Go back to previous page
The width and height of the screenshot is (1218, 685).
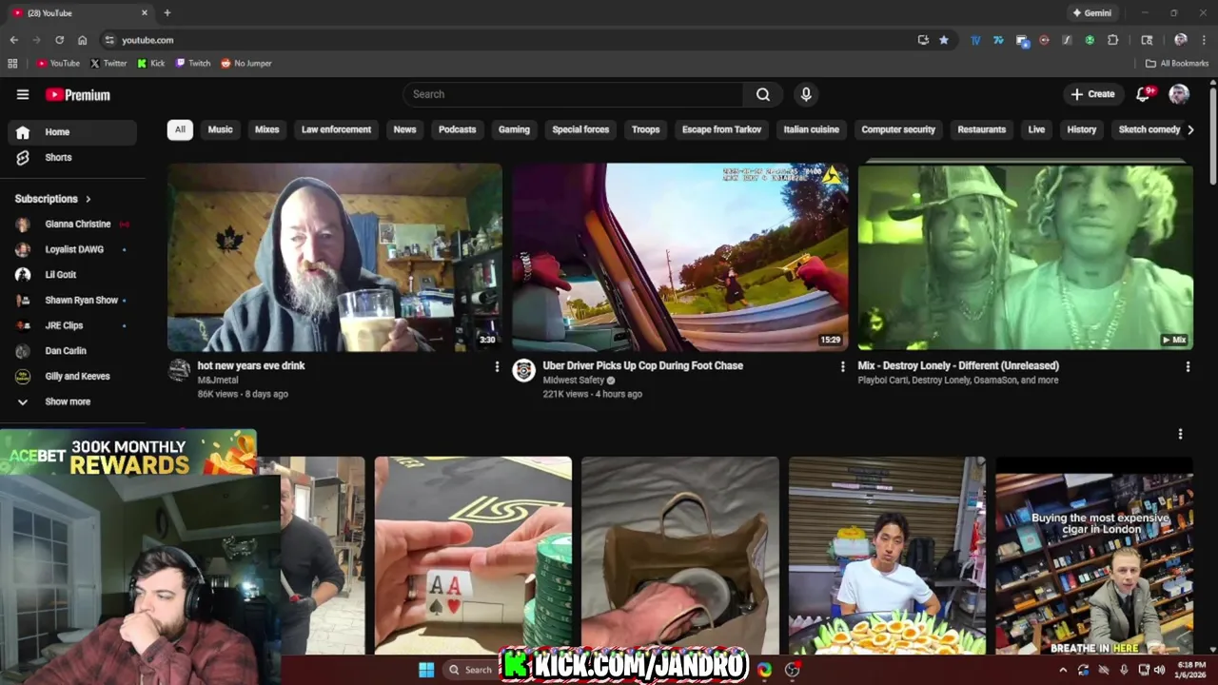(13, 40)
